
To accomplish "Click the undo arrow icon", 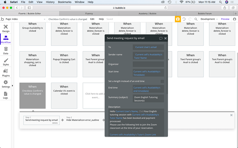I will 184,19.
